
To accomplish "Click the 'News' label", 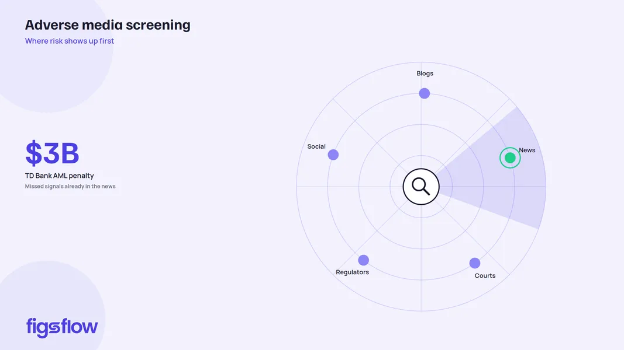I will [527, 150].
